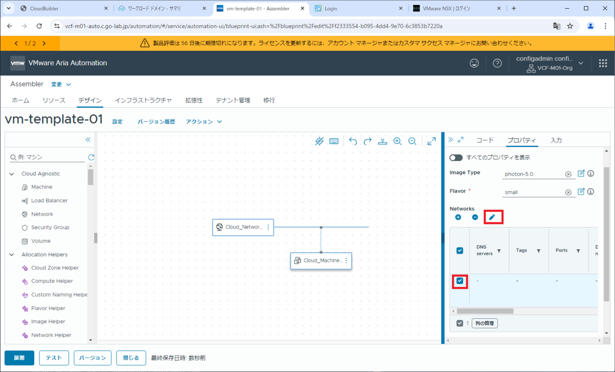Collapse the Cloud Agnostic category
Screen dimensions: 615x372
pyautogui.click(x=12, y=174)
